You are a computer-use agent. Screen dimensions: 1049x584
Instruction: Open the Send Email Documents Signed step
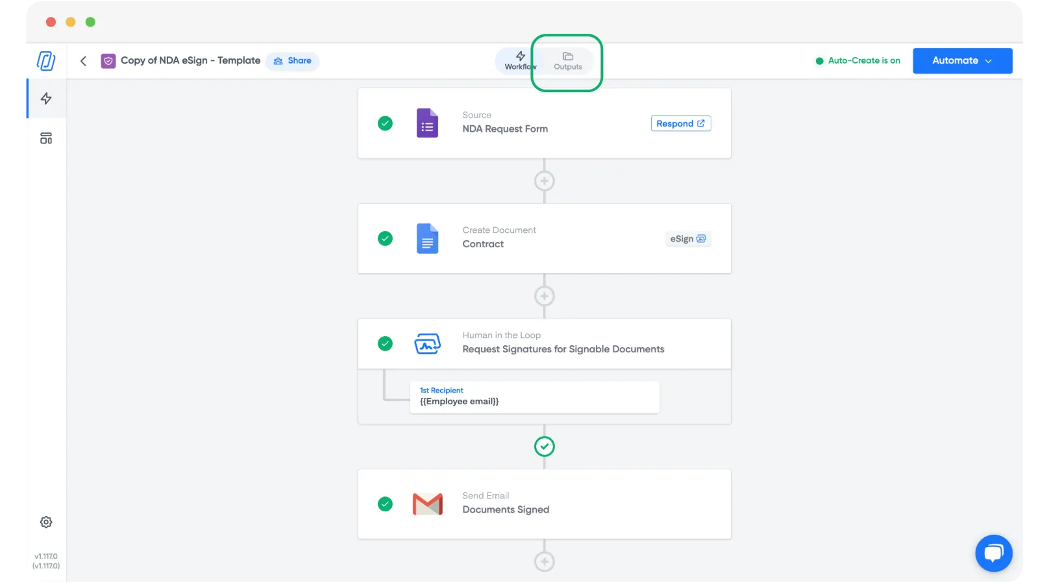click(545, 504)
